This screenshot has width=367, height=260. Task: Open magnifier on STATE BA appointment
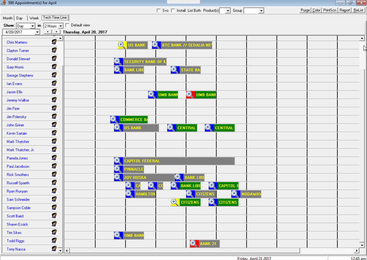click(x=175, y=70)
